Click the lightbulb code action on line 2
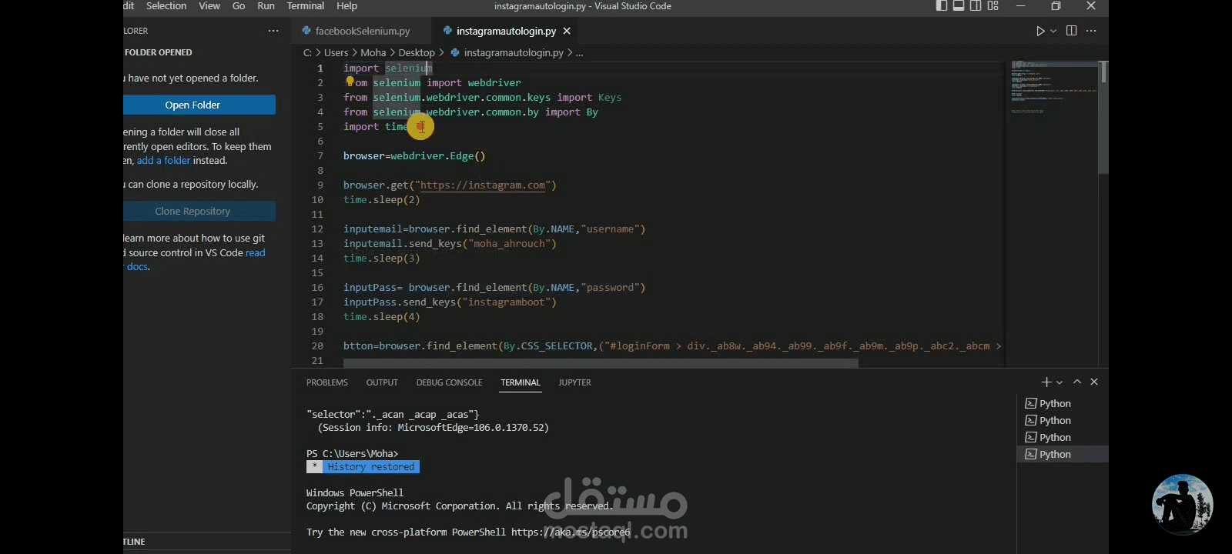The width and height of the screenshot is (1232, 554). click(350, 82)
